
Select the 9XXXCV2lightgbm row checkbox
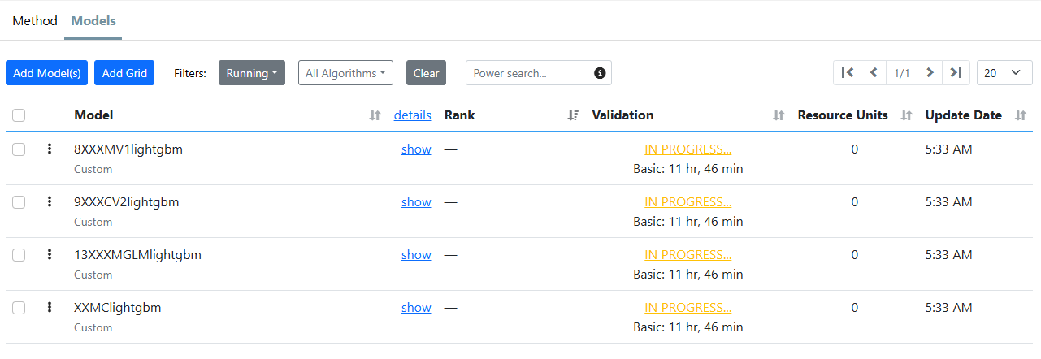tap(19, 202)
